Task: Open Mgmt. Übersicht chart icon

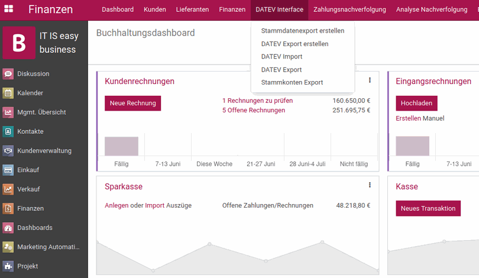Action: pos(8,112)
